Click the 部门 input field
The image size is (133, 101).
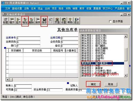coord(28,46)
